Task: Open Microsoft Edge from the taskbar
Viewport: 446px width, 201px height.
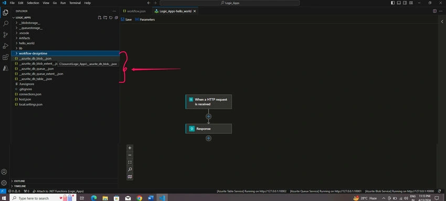Action: click(94, 198)
